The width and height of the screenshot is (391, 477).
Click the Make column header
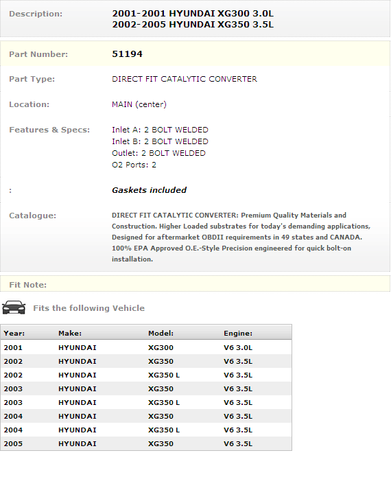pos(70,333)
